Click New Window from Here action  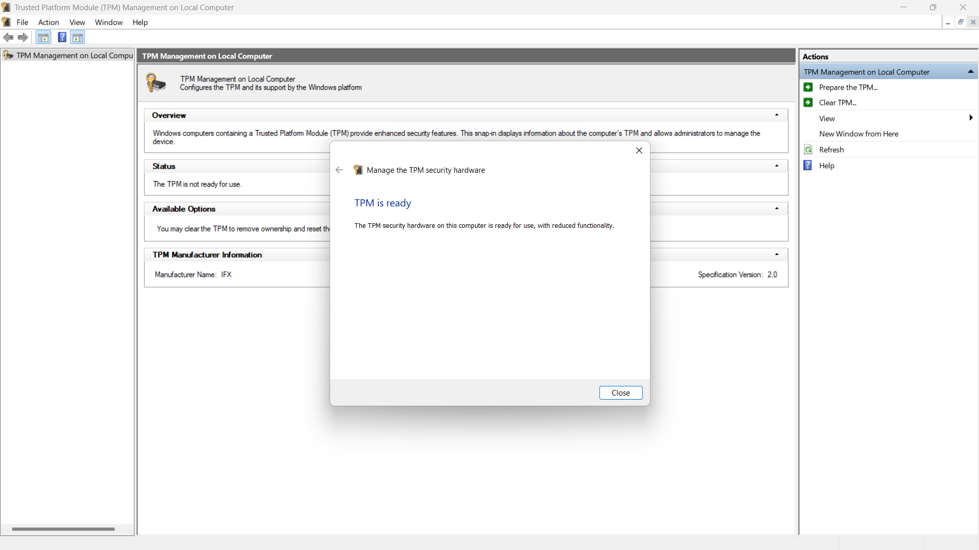(859, 134)
